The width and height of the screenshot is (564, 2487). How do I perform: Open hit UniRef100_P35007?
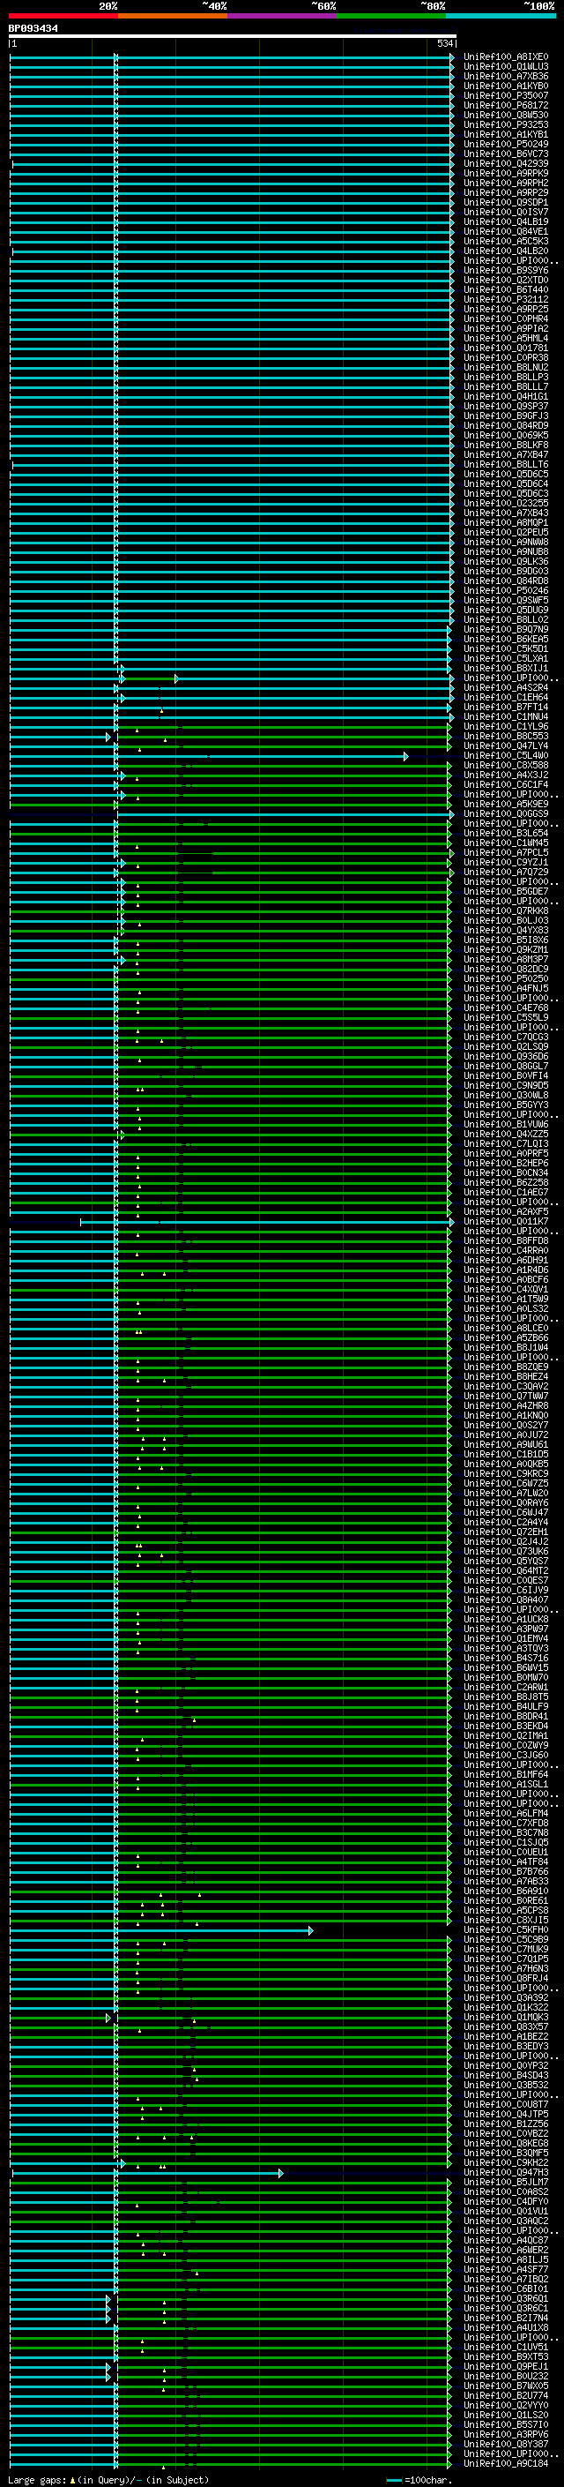(x=506, y=95)
